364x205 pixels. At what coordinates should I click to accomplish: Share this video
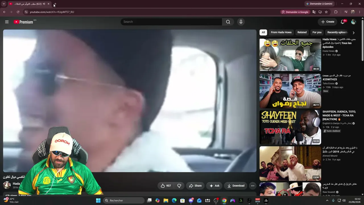pos(195,186)
